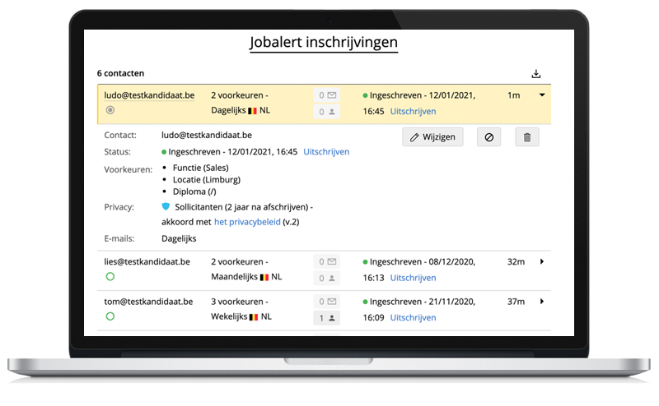Click the blue privacy shield icon
This screenshot has height=406, width=659.
tap(166, 207)
